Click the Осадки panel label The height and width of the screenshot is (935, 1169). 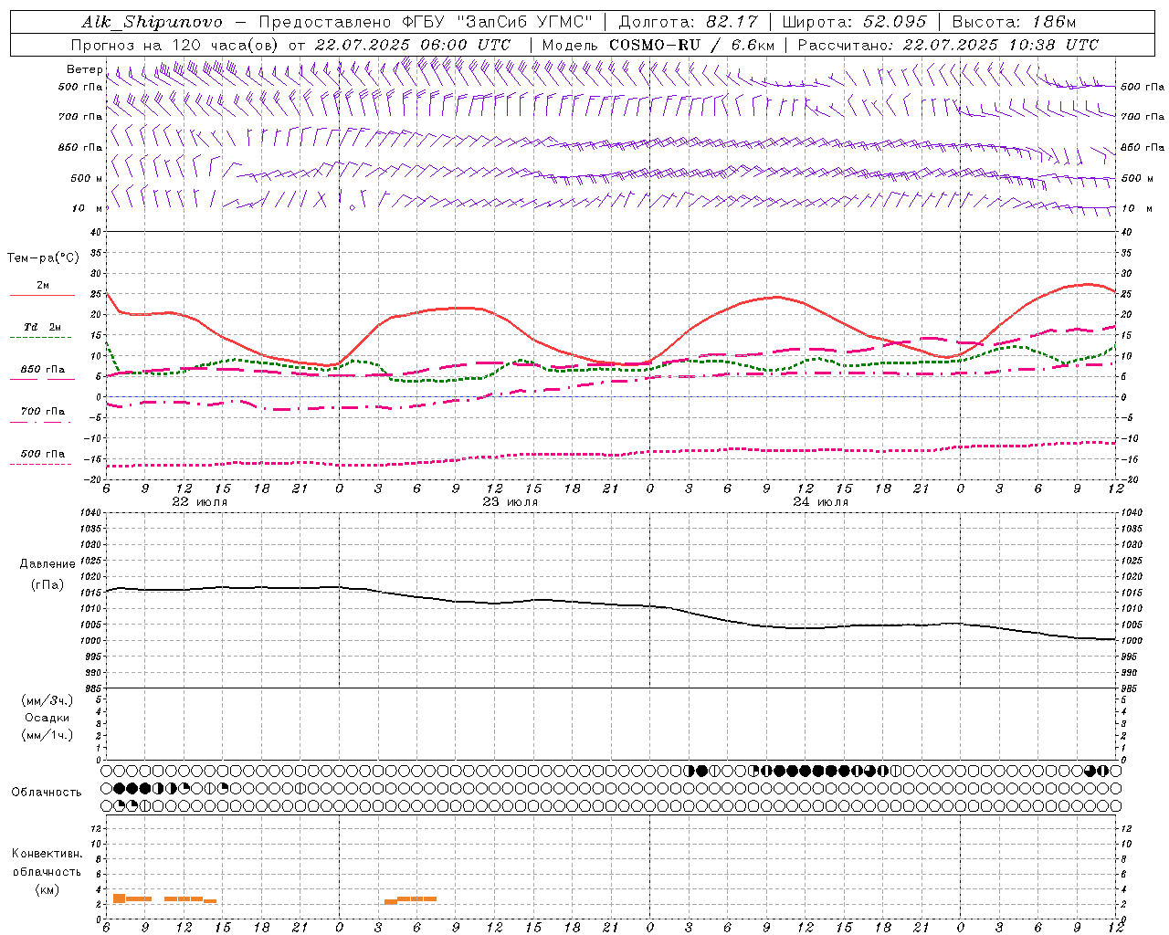point(47,718)
